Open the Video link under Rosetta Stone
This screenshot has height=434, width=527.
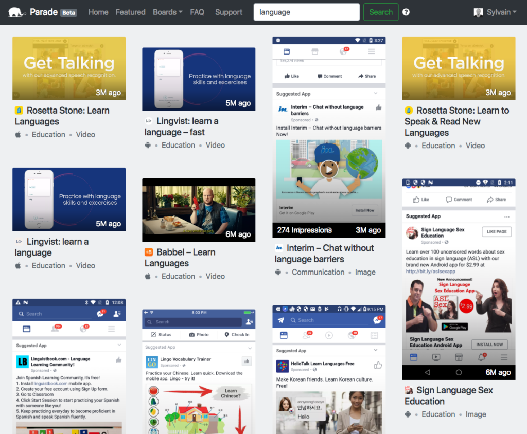(85, 134)
